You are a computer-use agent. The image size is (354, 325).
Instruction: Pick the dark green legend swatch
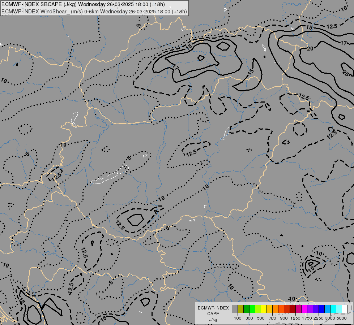tap(246, 309)
